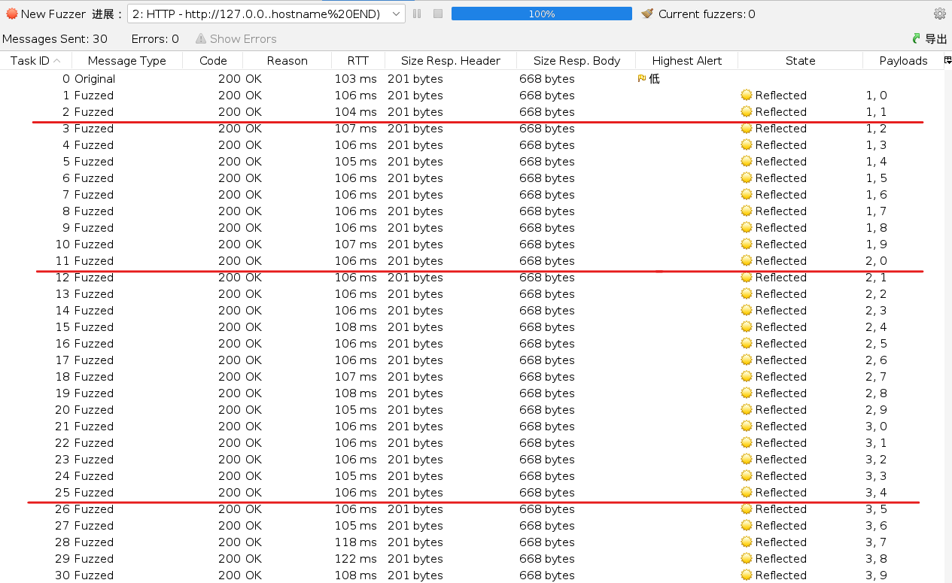Click Messages Sent: 30 status text

55,38
